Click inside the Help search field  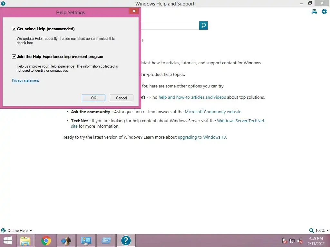pyautogui.click(x=170, y=25)
